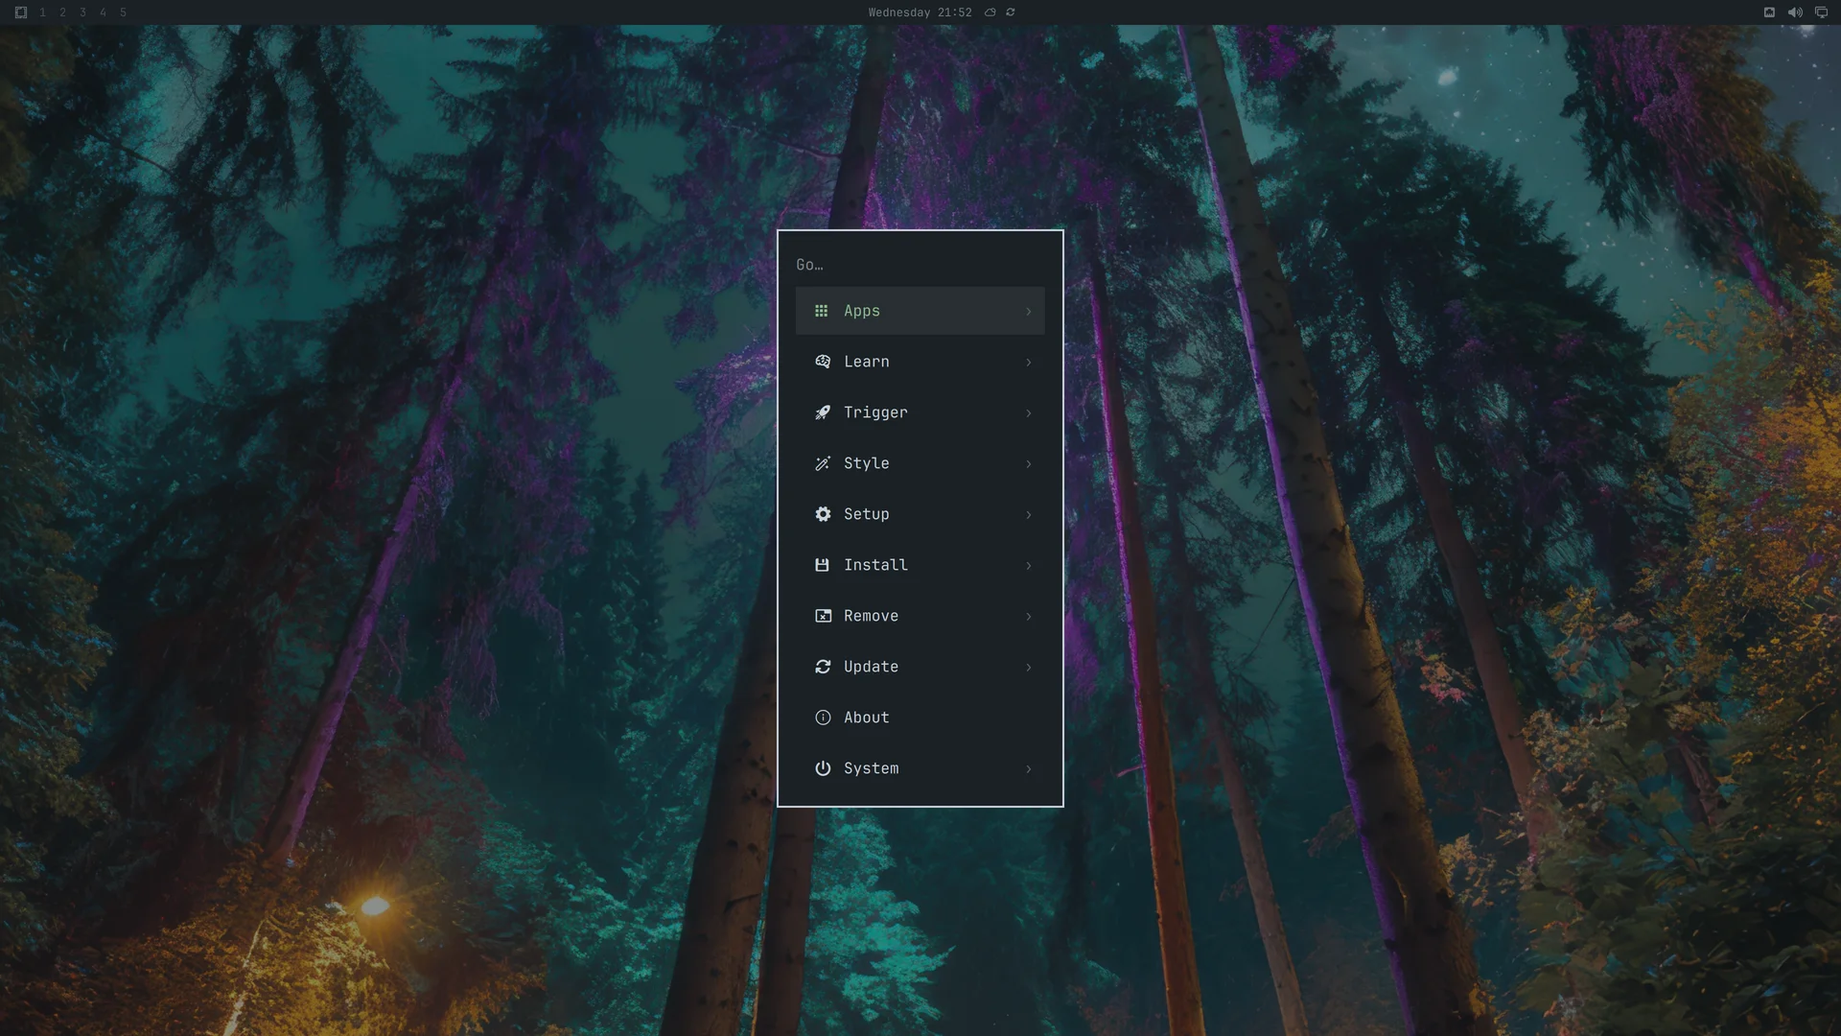Focus the Go… search field
This screenshot has width=1841, height=1036.
click(920, 265)
